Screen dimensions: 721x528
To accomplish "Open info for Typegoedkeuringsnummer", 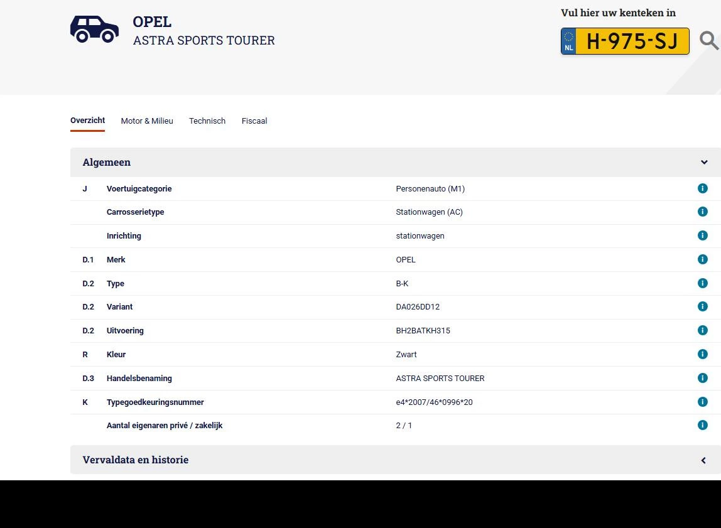I will tap(703, 402).
